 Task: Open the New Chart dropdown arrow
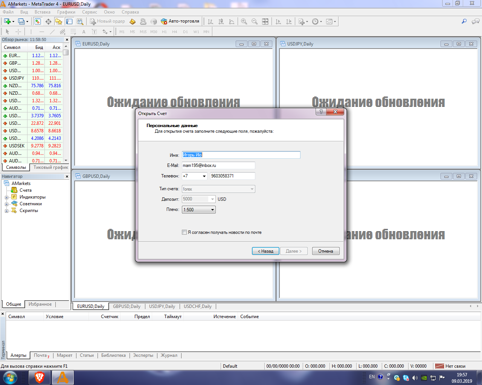(x=13, y=21)
